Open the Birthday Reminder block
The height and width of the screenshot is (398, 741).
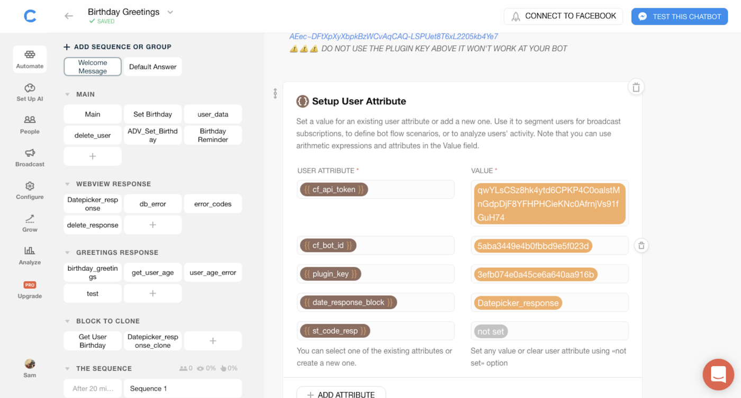213,135
